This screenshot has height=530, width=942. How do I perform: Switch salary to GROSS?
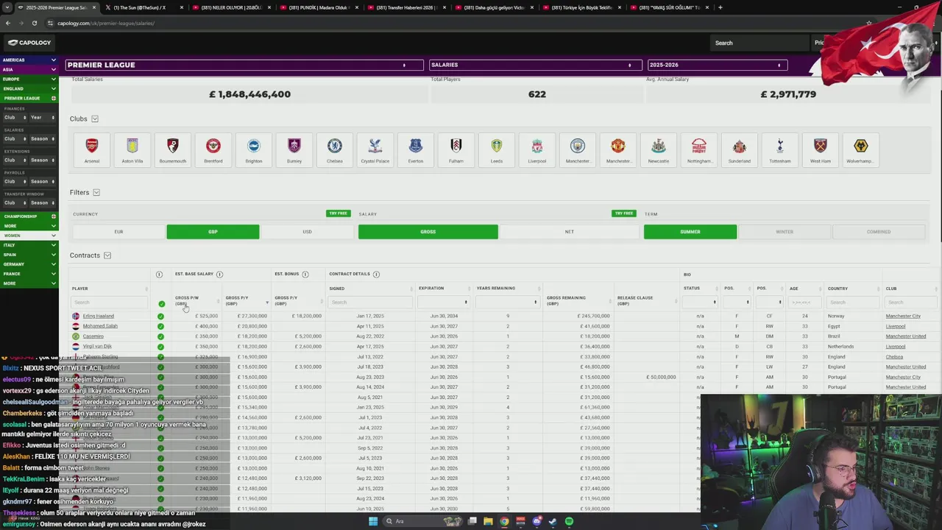point(428,232)
